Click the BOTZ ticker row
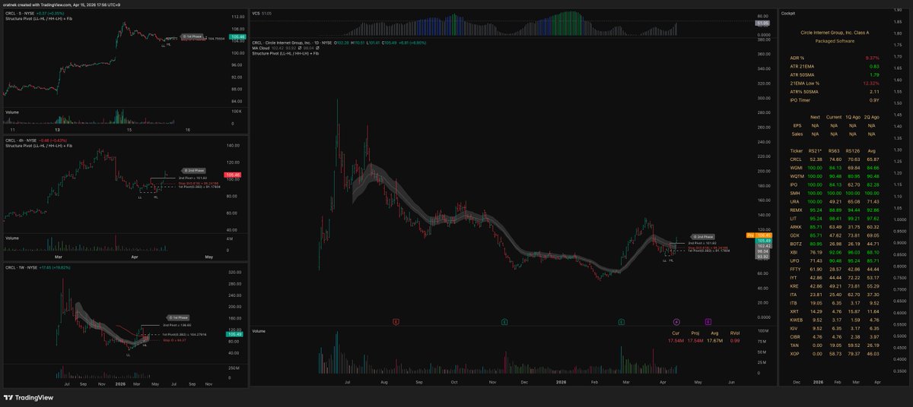Screen dimensions: 913x407 pos(835,244)
